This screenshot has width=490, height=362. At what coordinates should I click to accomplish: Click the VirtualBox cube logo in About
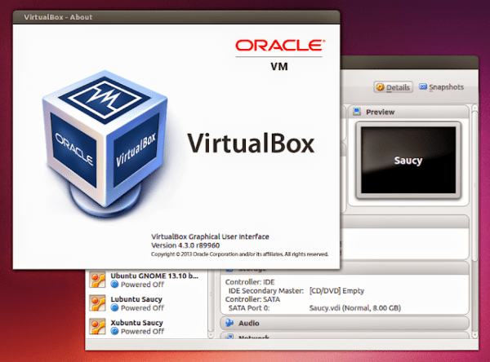click(x=105, y=143)
